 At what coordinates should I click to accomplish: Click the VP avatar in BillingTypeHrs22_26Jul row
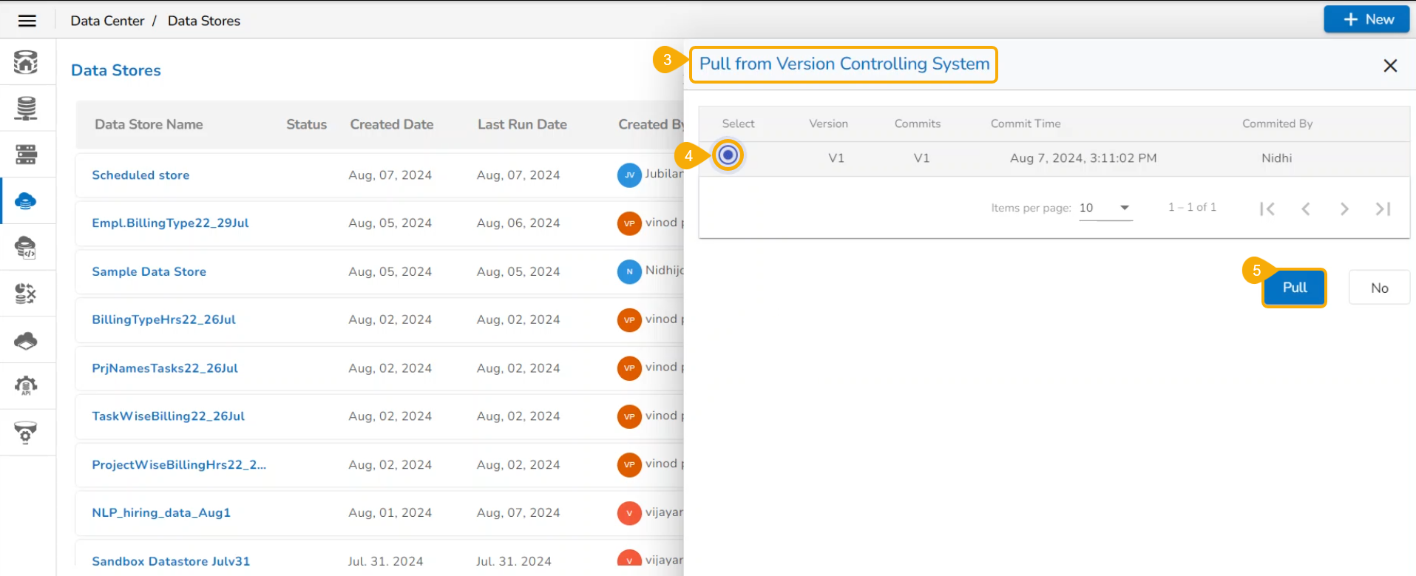pos(629,320)
